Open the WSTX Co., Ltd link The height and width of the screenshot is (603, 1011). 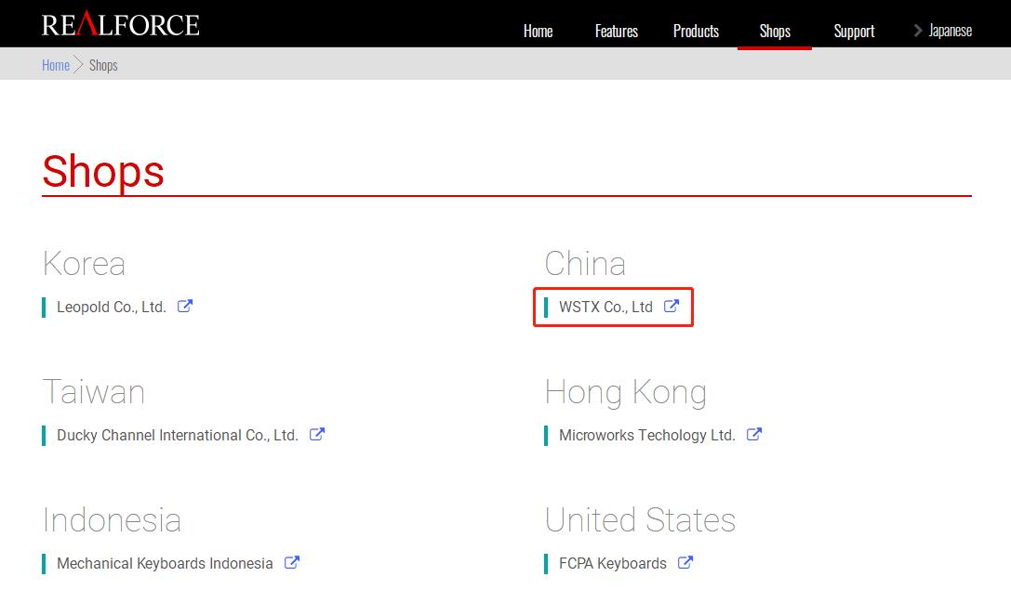click(605, 307)
